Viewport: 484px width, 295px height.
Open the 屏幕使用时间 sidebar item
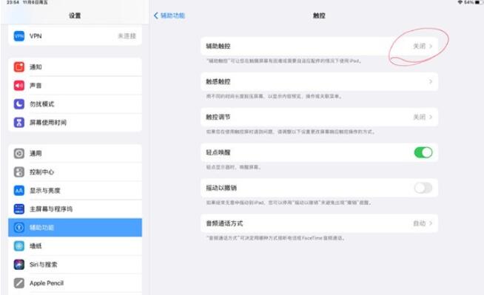(x=75, y=123)
